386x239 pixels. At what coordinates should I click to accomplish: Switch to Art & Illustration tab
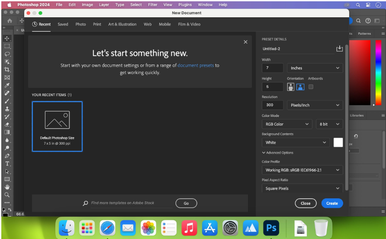[x=122, y=24]
